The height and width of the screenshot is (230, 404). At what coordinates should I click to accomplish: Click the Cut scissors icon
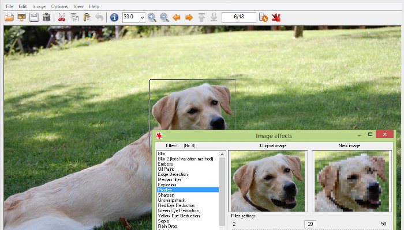point(62,17)
